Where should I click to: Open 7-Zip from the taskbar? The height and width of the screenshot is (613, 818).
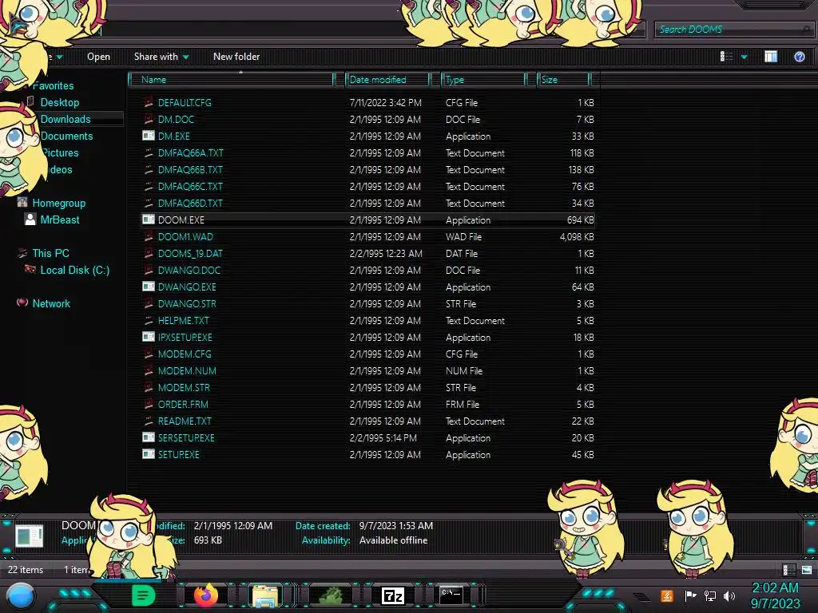(x=393, y=595)
